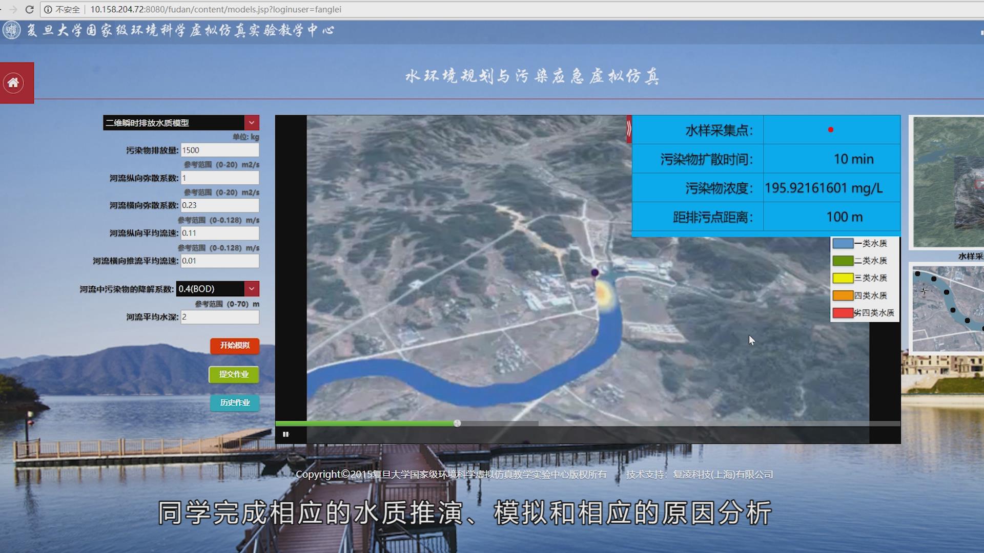The image size is (984, 553).
Task: Click the red home icon button
Action: pyautogui.click(x=13, y=83)
